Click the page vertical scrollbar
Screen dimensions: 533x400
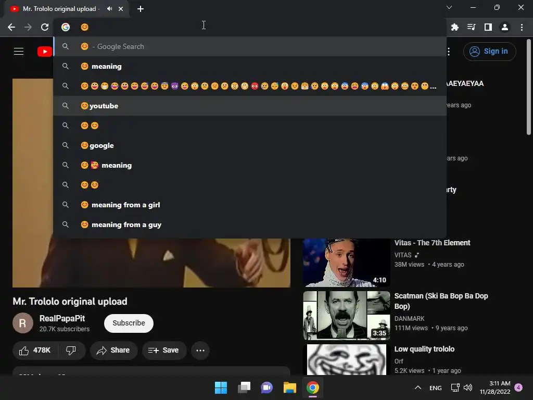[529, 87]
